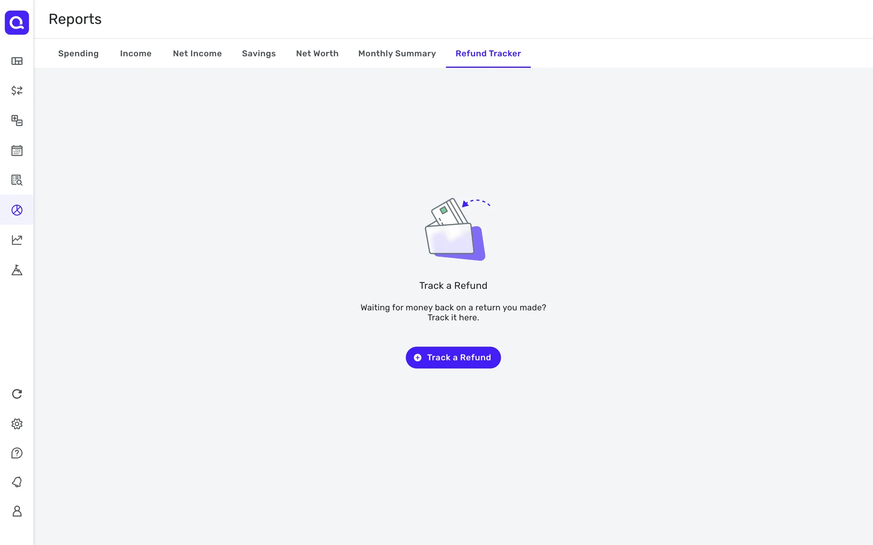
Task: Open the Investments line chart icon
Action: click(x=17, y=240)
